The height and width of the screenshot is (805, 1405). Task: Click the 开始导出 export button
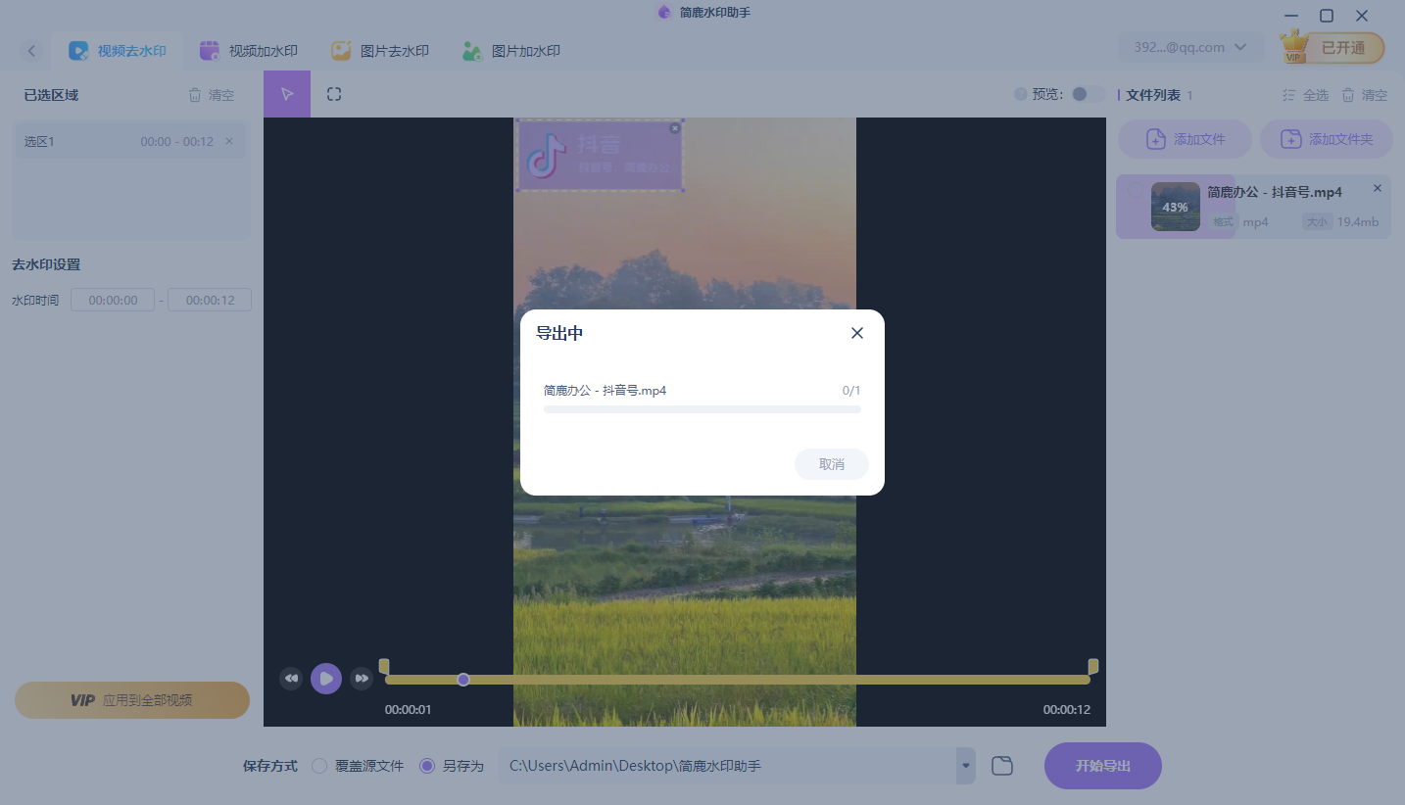tap(1102, 765)
